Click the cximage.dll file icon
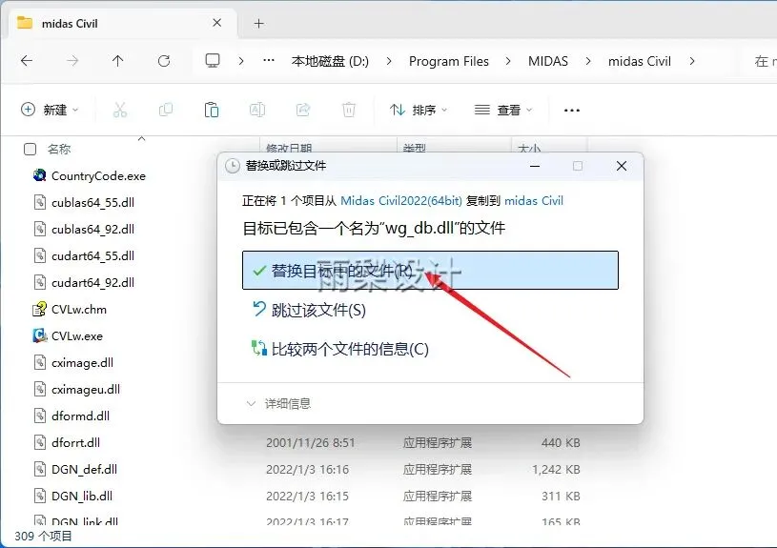This screenshot has height=548, width=777. point(40,363)
